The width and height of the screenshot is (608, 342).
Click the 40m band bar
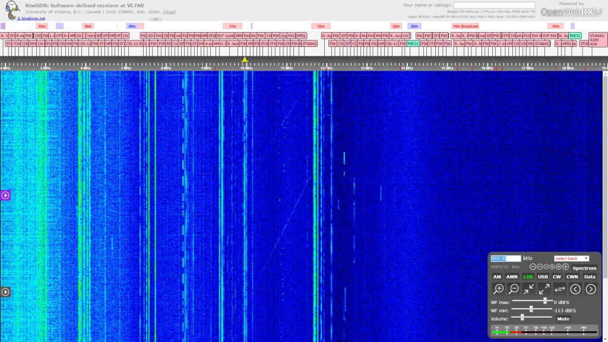pos(132,26)
